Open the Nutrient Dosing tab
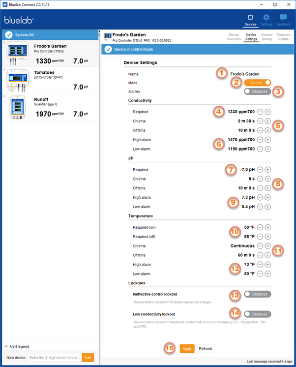This screenshot has height=367, width=296. 267,37
